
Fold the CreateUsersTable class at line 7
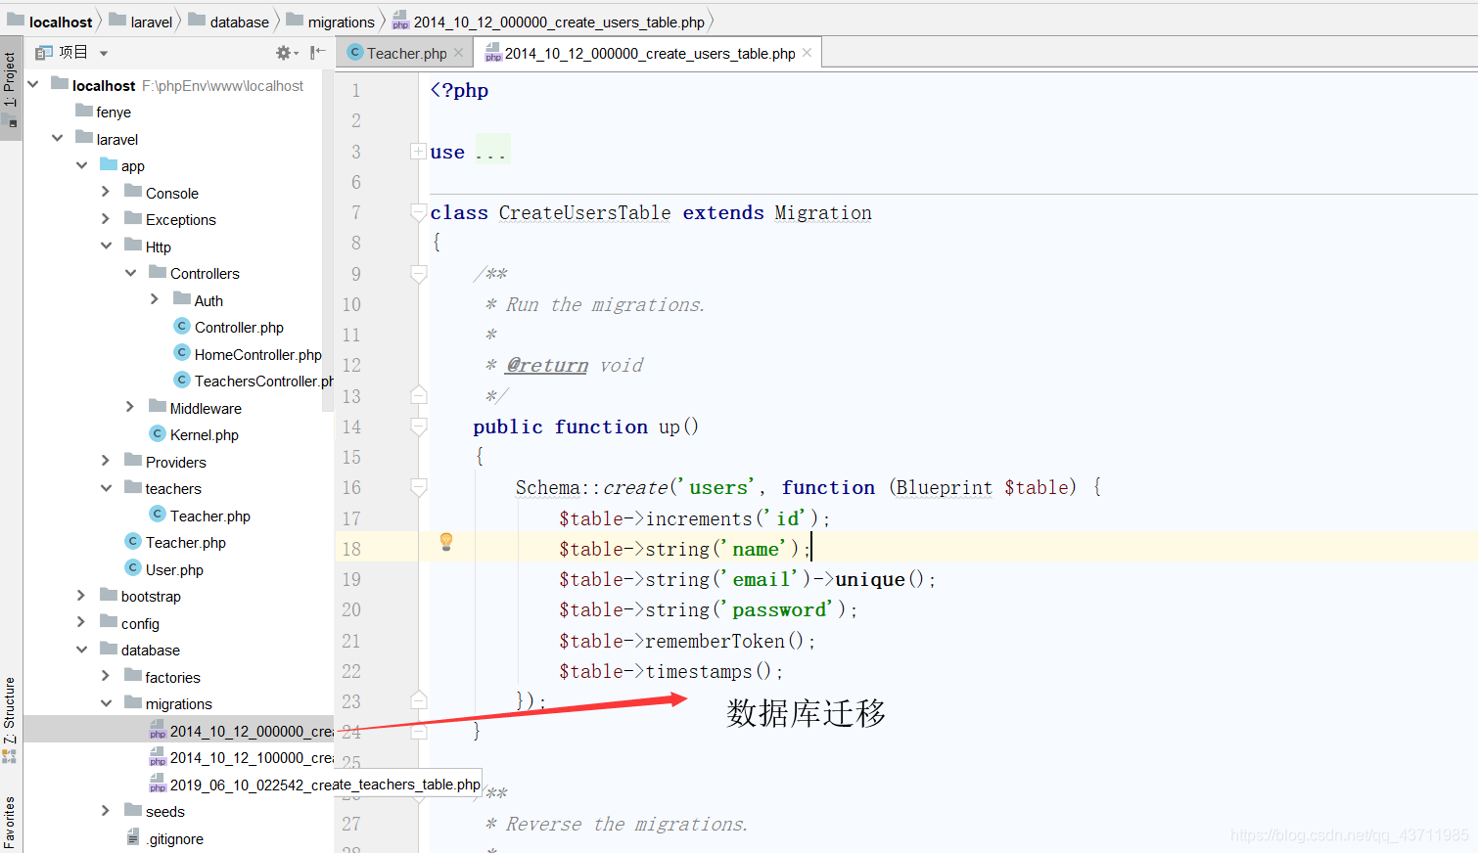click(x=418, y=212)
